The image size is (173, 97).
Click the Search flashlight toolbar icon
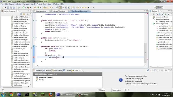pos(51,8)
